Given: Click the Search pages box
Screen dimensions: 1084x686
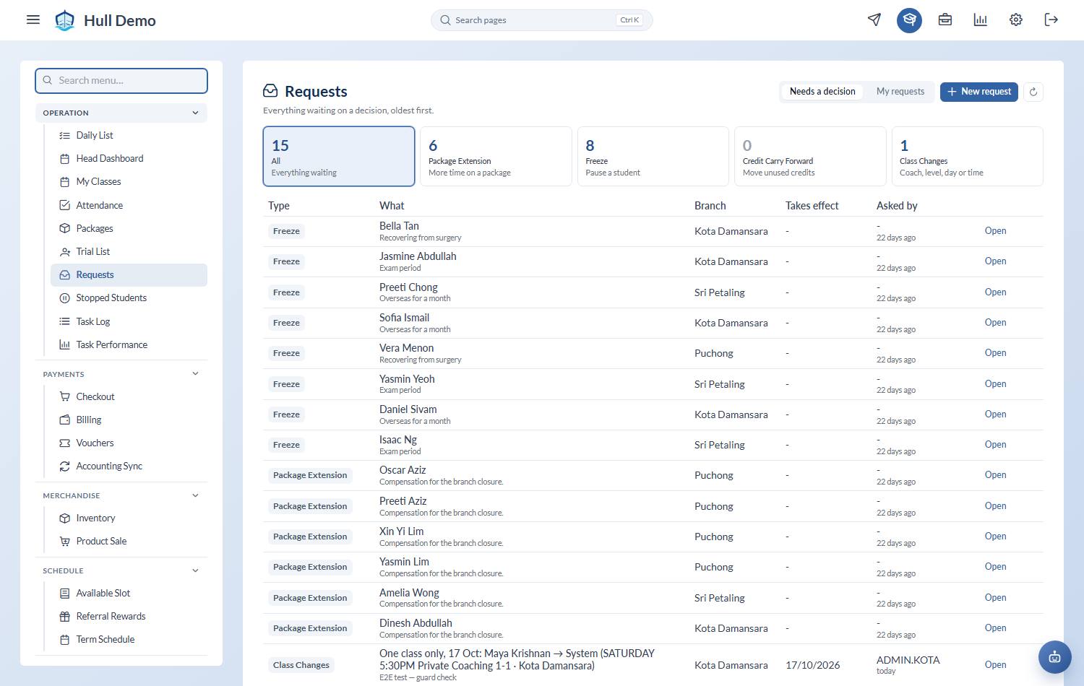Looking at the screenshot, I should (x=542, y=20).
